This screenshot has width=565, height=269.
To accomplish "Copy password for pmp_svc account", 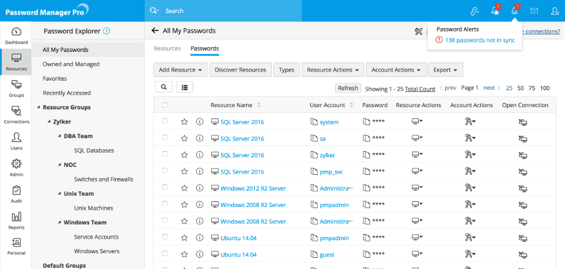I will [367, 171].
